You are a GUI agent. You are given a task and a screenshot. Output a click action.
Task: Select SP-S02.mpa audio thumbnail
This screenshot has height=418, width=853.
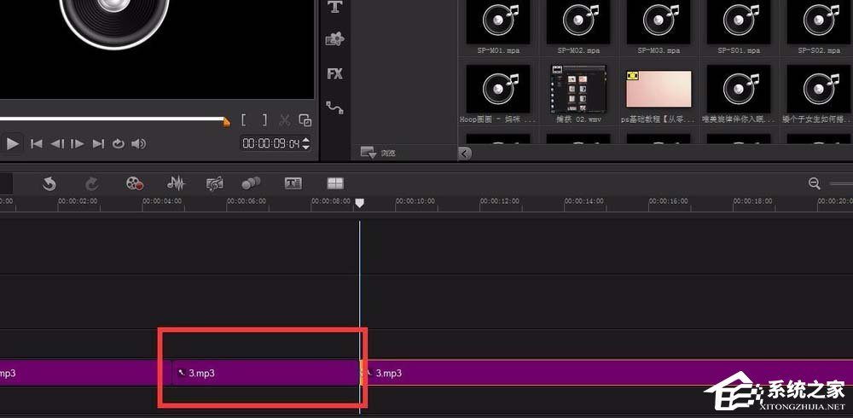[819, 22]
